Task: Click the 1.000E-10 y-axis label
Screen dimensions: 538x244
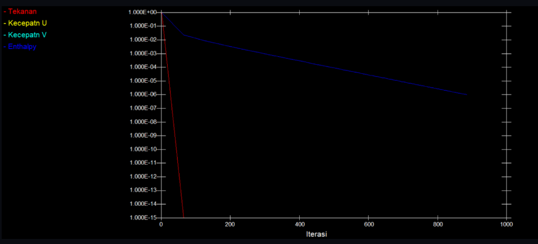Action: (x=142, y=149)
